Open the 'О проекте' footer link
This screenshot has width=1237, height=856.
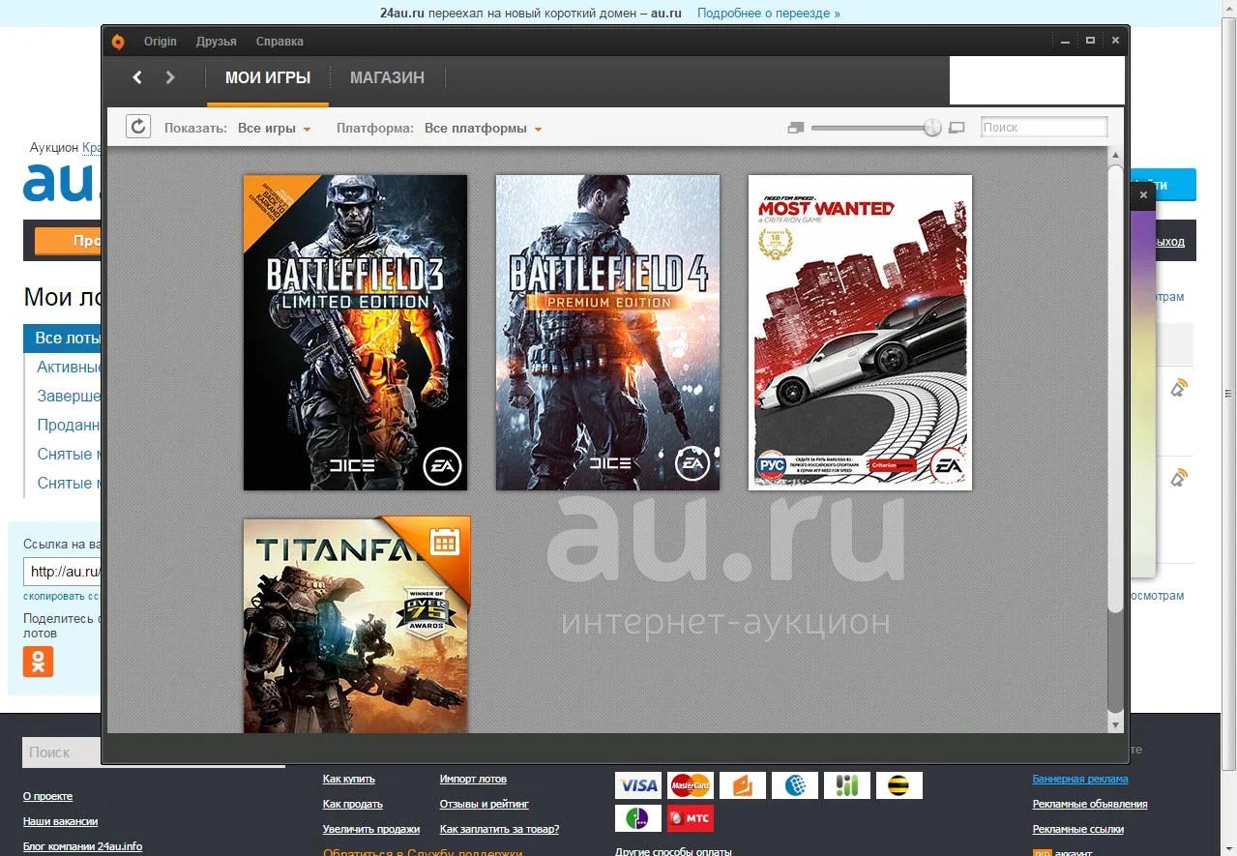pyautogui.click(x=47, y=796)
